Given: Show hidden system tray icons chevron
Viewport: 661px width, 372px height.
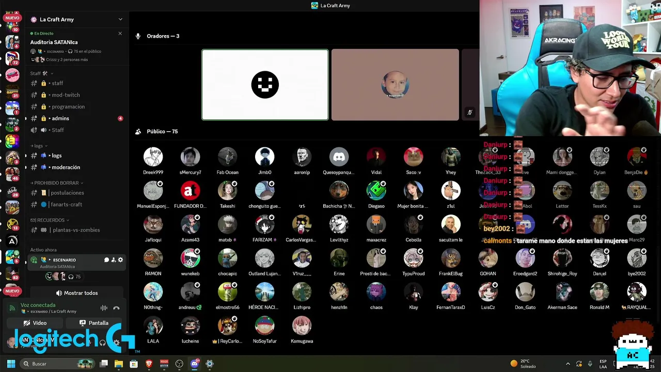Looking at the screenshot, I should [x=568, y=364].
